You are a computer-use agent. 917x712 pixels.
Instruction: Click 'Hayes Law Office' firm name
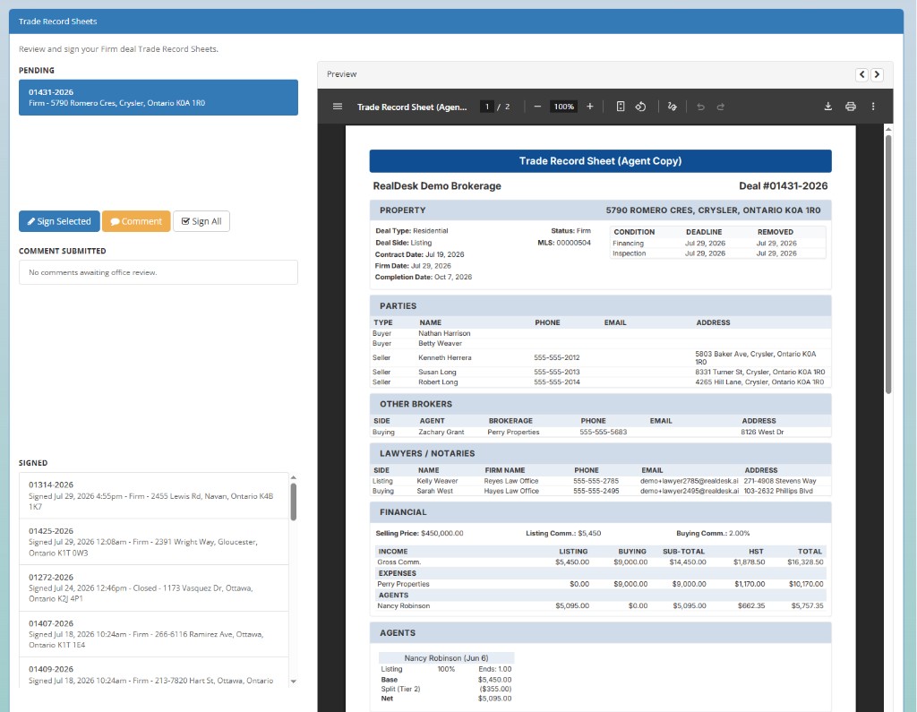click(511, 491)
